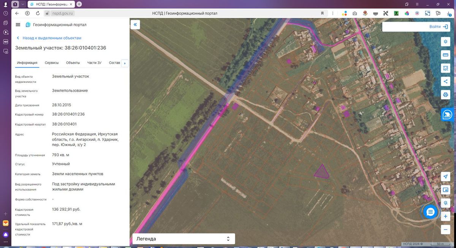Image resolution: width=456 pixels, height=248 pixels.
Task: Select the highlighted triangular land parcel on map
Action: pos(321,172)
